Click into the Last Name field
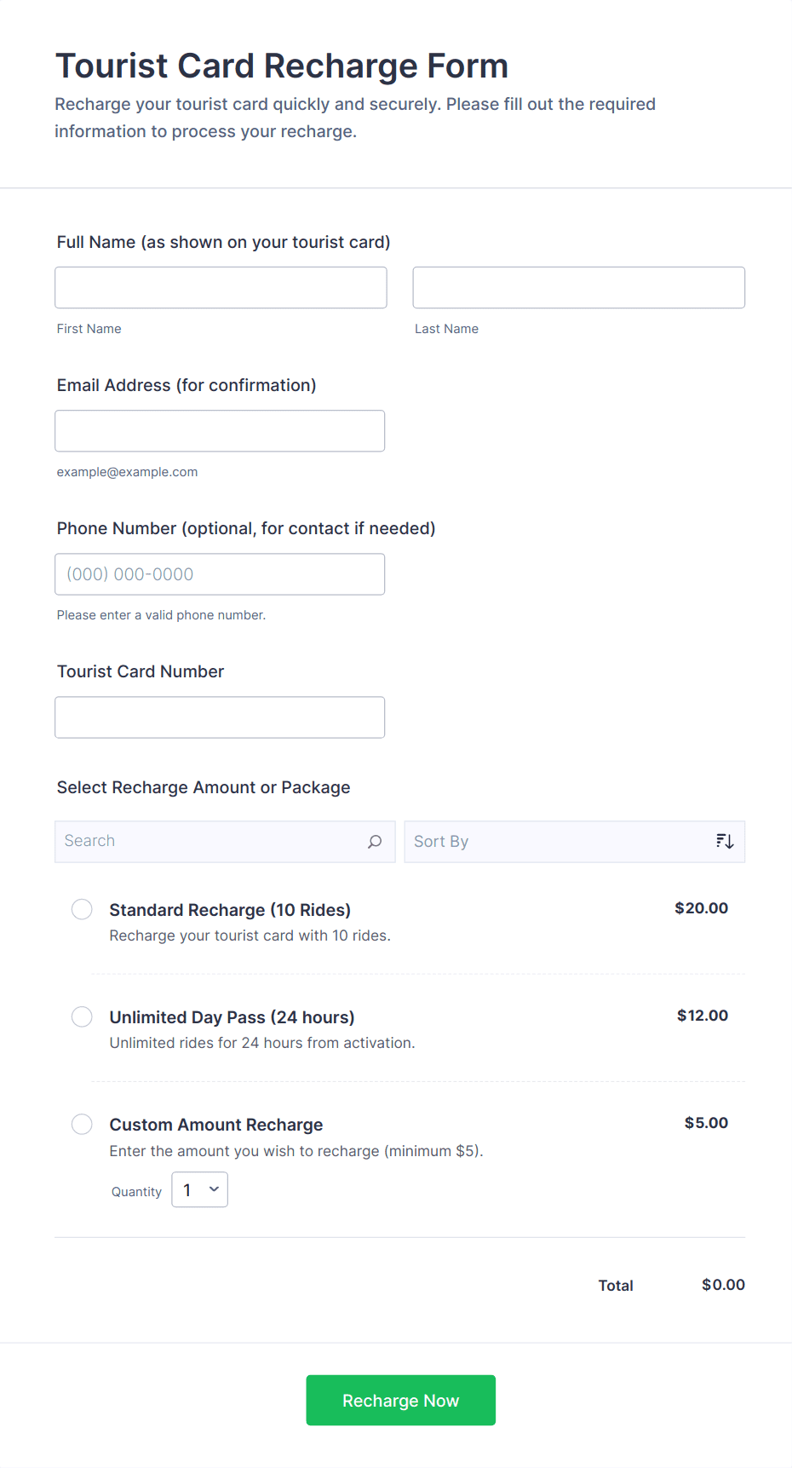Viewport: 792px width, 1468px height. [578, 288]
